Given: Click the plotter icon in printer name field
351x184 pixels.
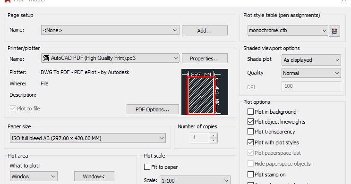Looking at the screenshot, I should (46, 58).
